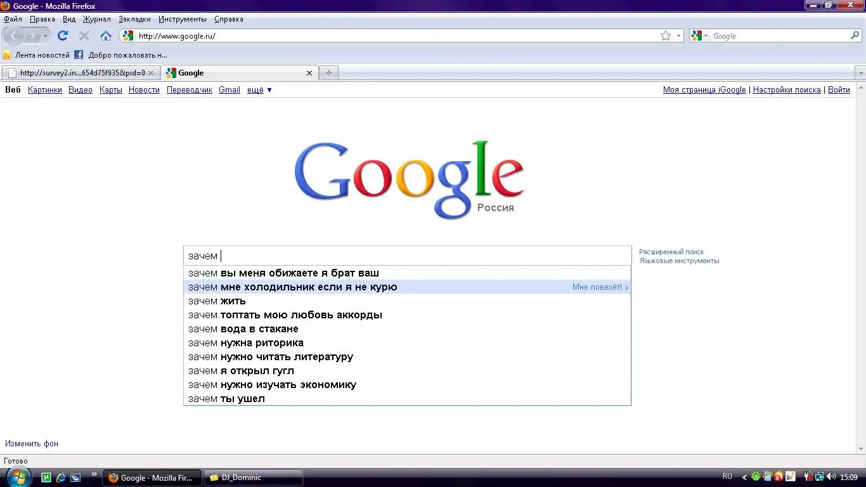This screenshot has width=866, height=487.
Task: Open the Лента новостей RSS bookmark
Action: (x=37, y=55)
